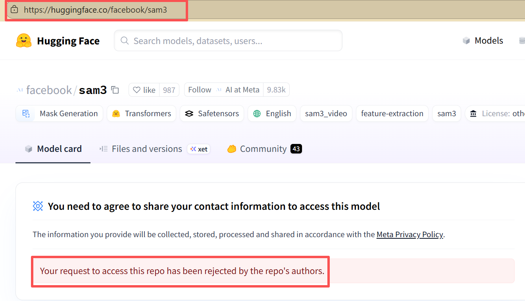
Task: Click the heart icon on the like button
Action: (137, 90)
